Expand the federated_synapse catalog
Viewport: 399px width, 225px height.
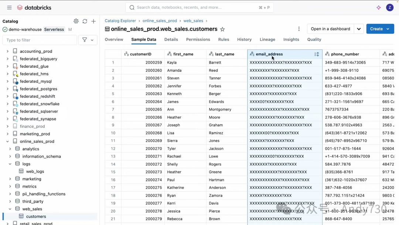pyautogui.click(x=8, y=119)
